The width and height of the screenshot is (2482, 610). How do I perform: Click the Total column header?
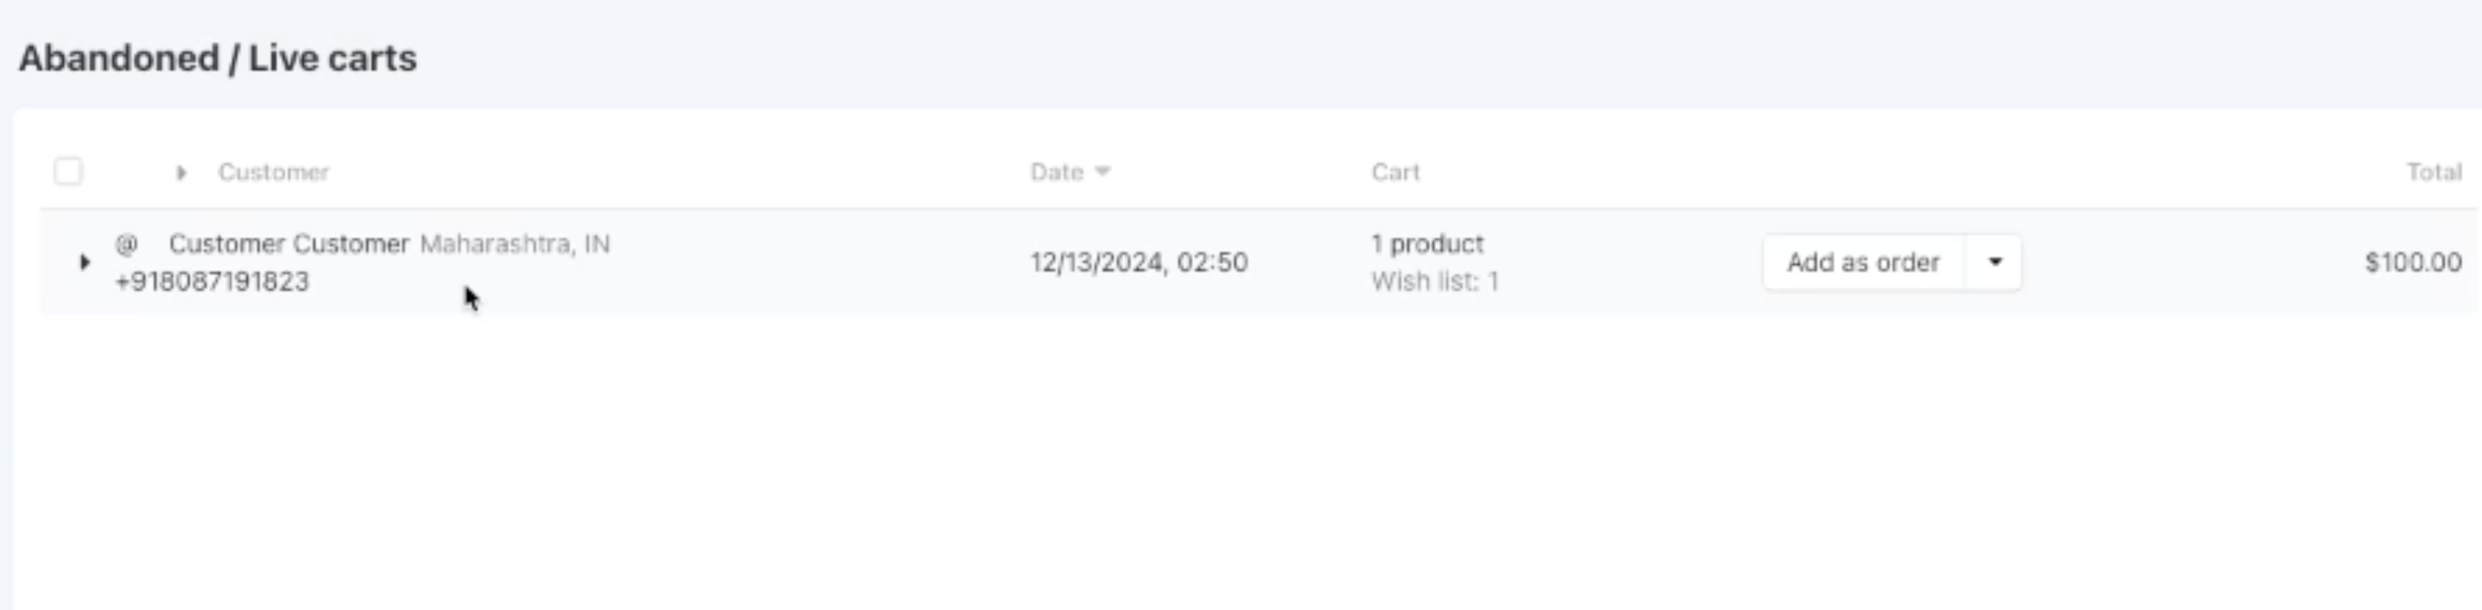[2434, 173]
